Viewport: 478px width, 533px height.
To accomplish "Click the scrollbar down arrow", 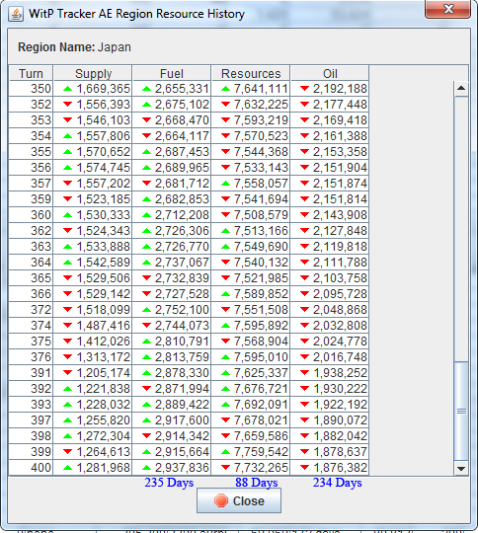I will [x=461, y=469].
